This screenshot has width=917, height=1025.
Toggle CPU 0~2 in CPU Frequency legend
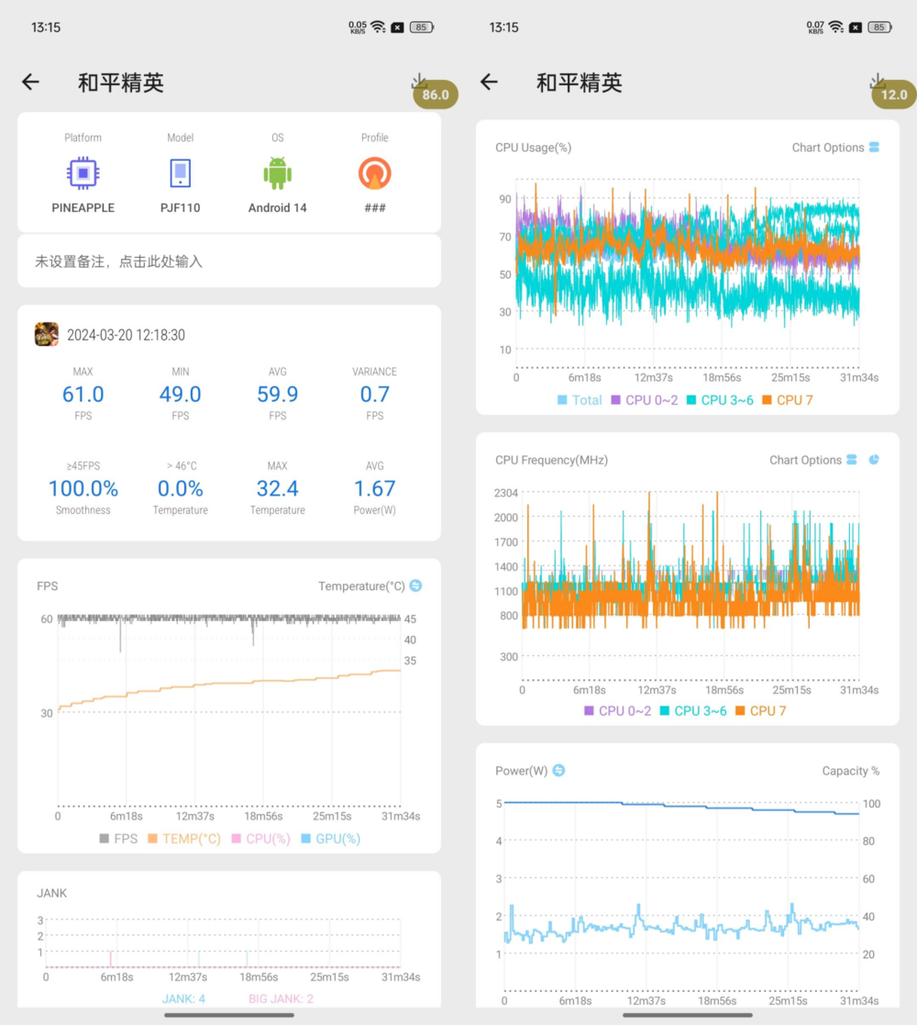(617, 710)
